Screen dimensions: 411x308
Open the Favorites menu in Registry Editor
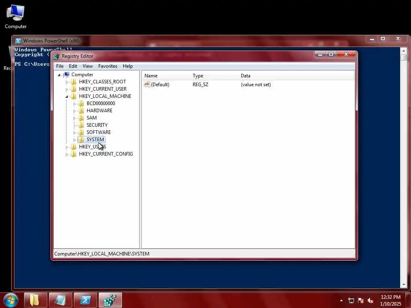tap(108, 66)
